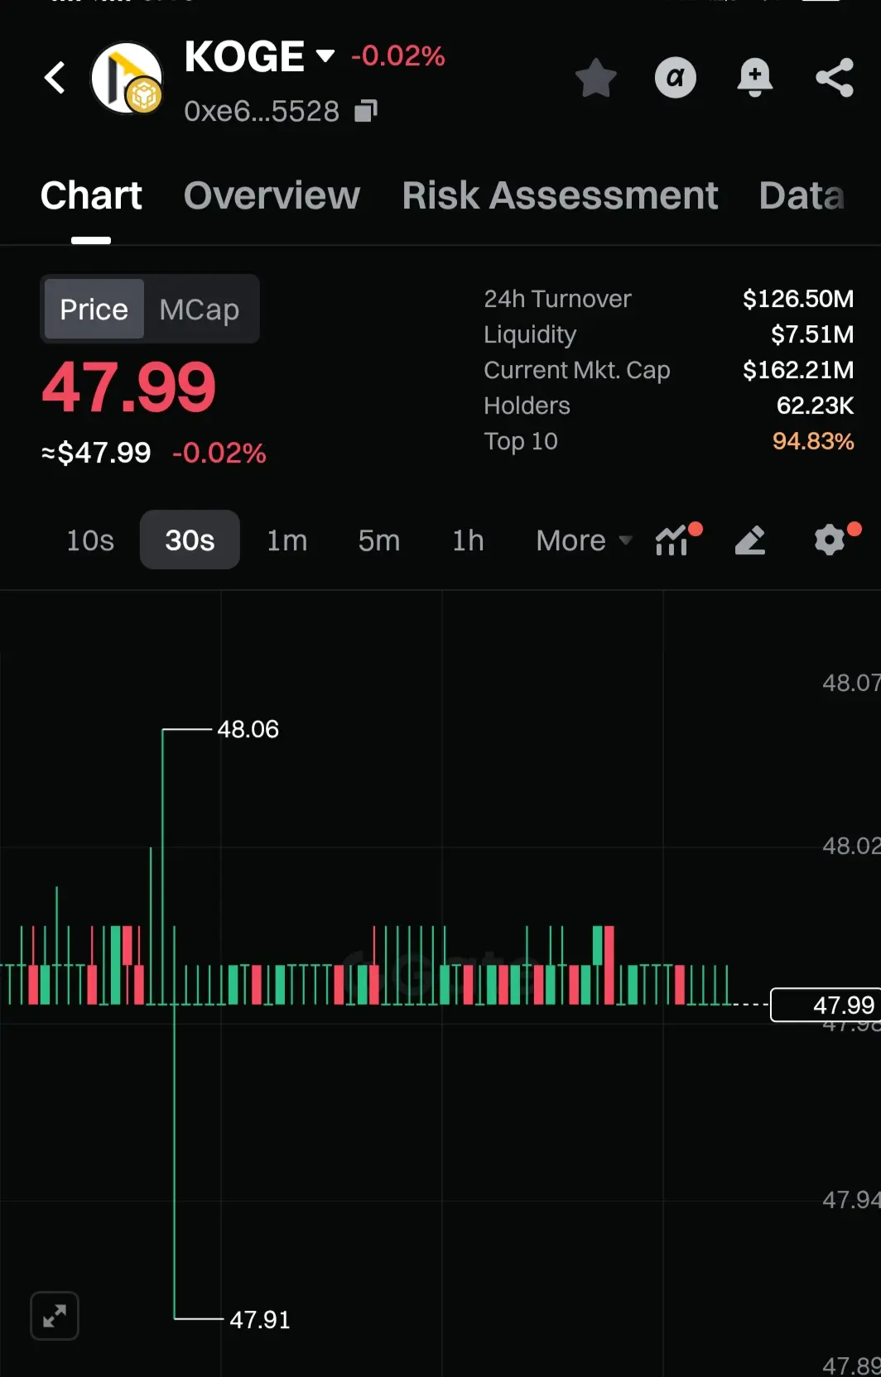The width and height of the screenshot is (881, 1377).
Task: Expand the chart to fullscreen
Action: 55,1316
